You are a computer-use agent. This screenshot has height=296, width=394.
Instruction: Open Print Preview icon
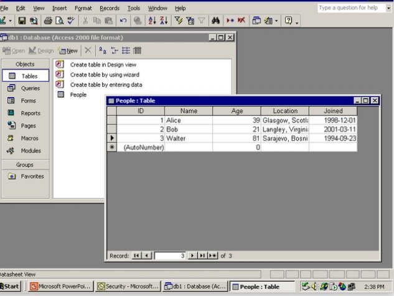pyautogui.click(x=60, y=21)
